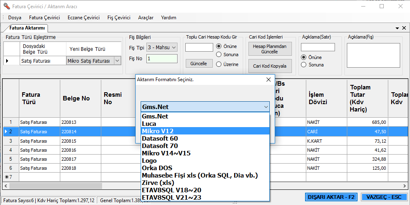Choose Logo format option
The width and height of the screenshot is (410, 205).
[205, 161]
